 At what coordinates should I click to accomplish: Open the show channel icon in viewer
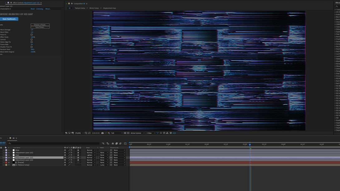[109, 133]
